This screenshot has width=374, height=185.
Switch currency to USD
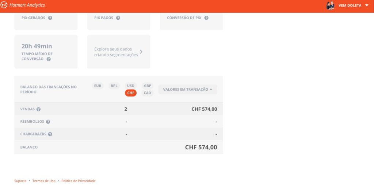pyautogui.click(x=130, y=86)
